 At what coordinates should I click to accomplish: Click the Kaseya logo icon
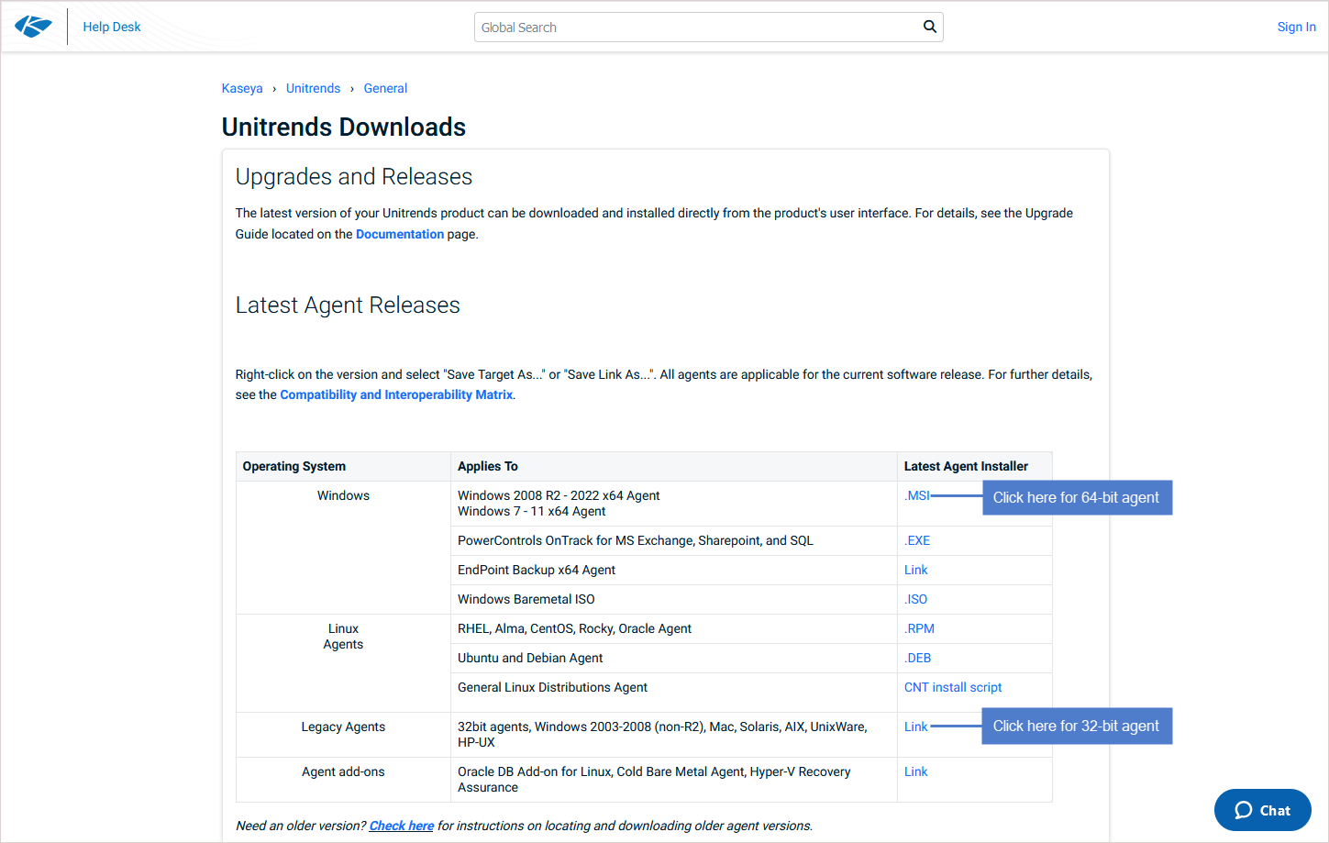tap(33, 27)
